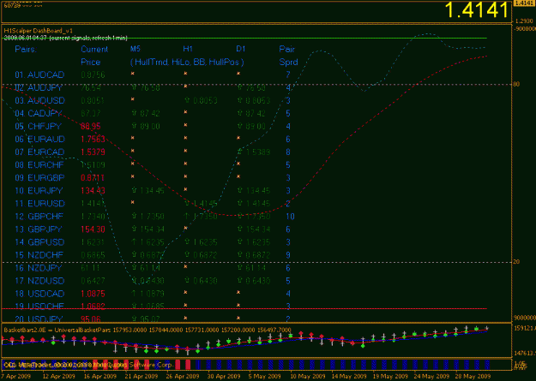
Task: Click the 02. AUDJPY pair label
Action: (x=39, y=87)
